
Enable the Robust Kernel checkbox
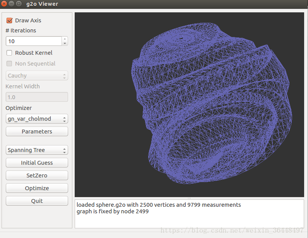tap(9, 53)
